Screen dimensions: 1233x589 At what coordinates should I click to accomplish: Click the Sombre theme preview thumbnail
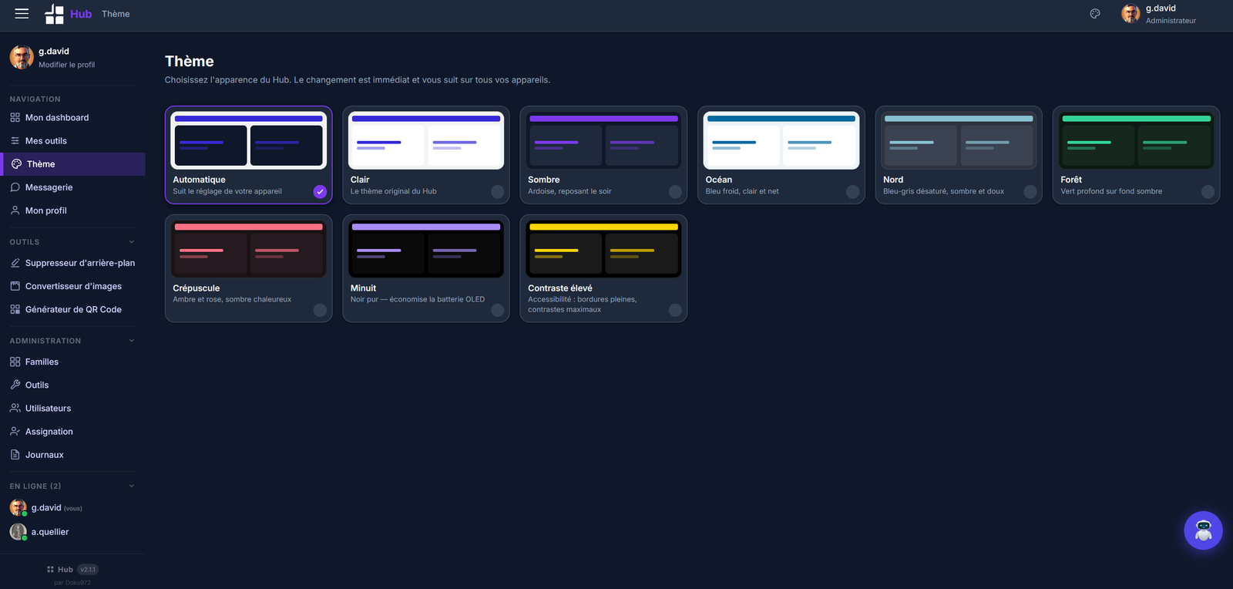point(603,140)
